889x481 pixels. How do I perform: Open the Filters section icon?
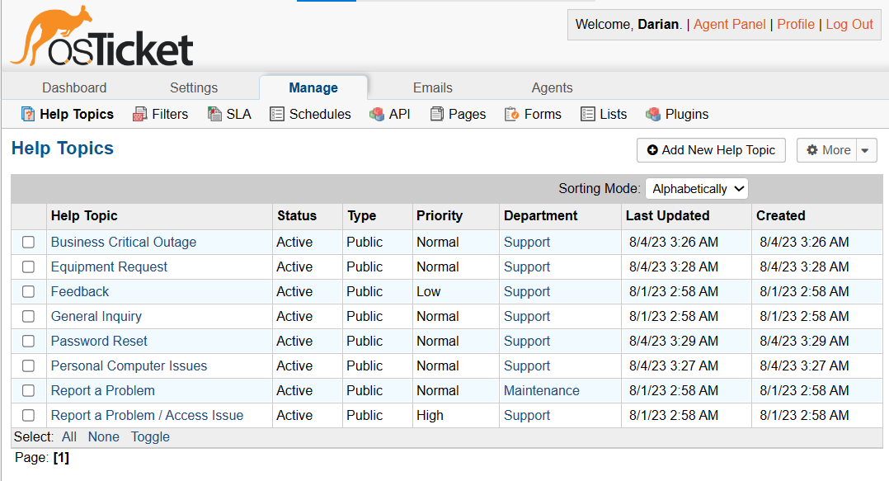pyautogui.click(x=139, y=114)
